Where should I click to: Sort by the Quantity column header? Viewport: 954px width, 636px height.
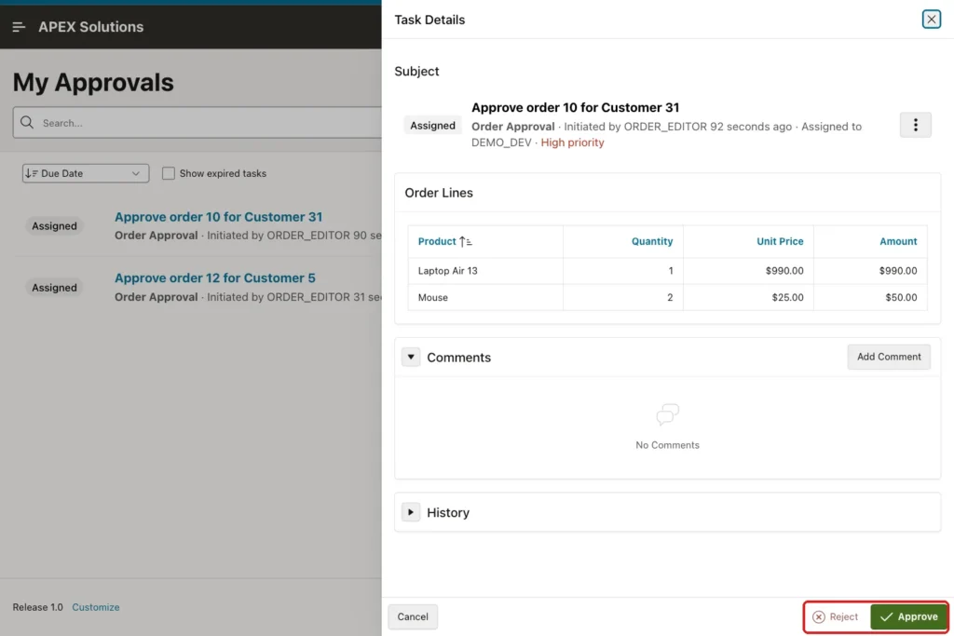[x=651, y=241]
